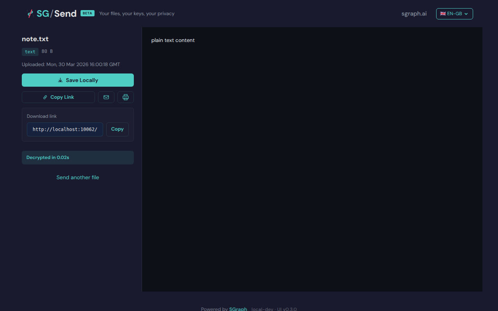This screenshot has width=498, height=311.
Task: Open the EN-GB language dropdown
Action: click(454, 14)
